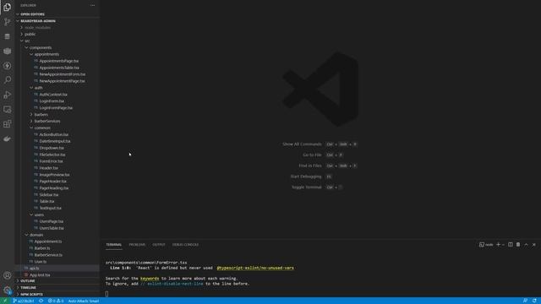This screenshot has height=304, width=541.
Task: Split the terminal
Action: (x=511, y=245)
